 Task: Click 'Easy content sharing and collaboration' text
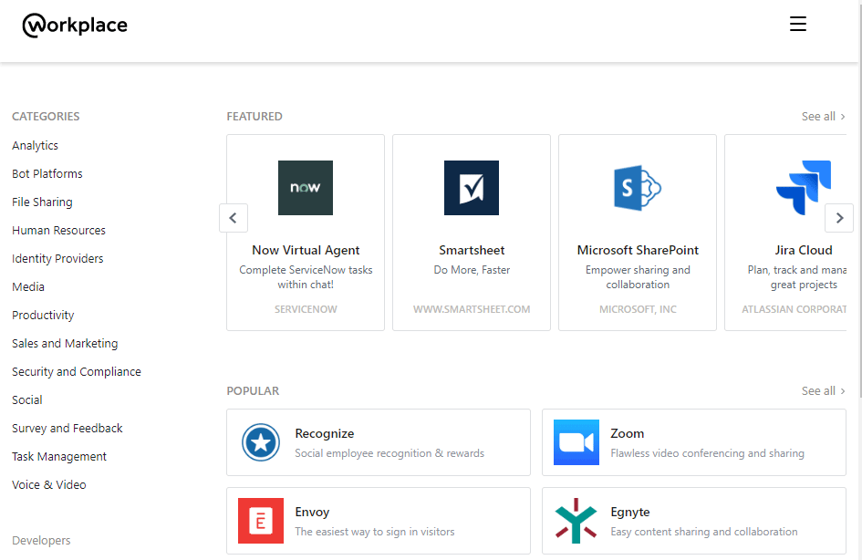[x=703, y=532]
